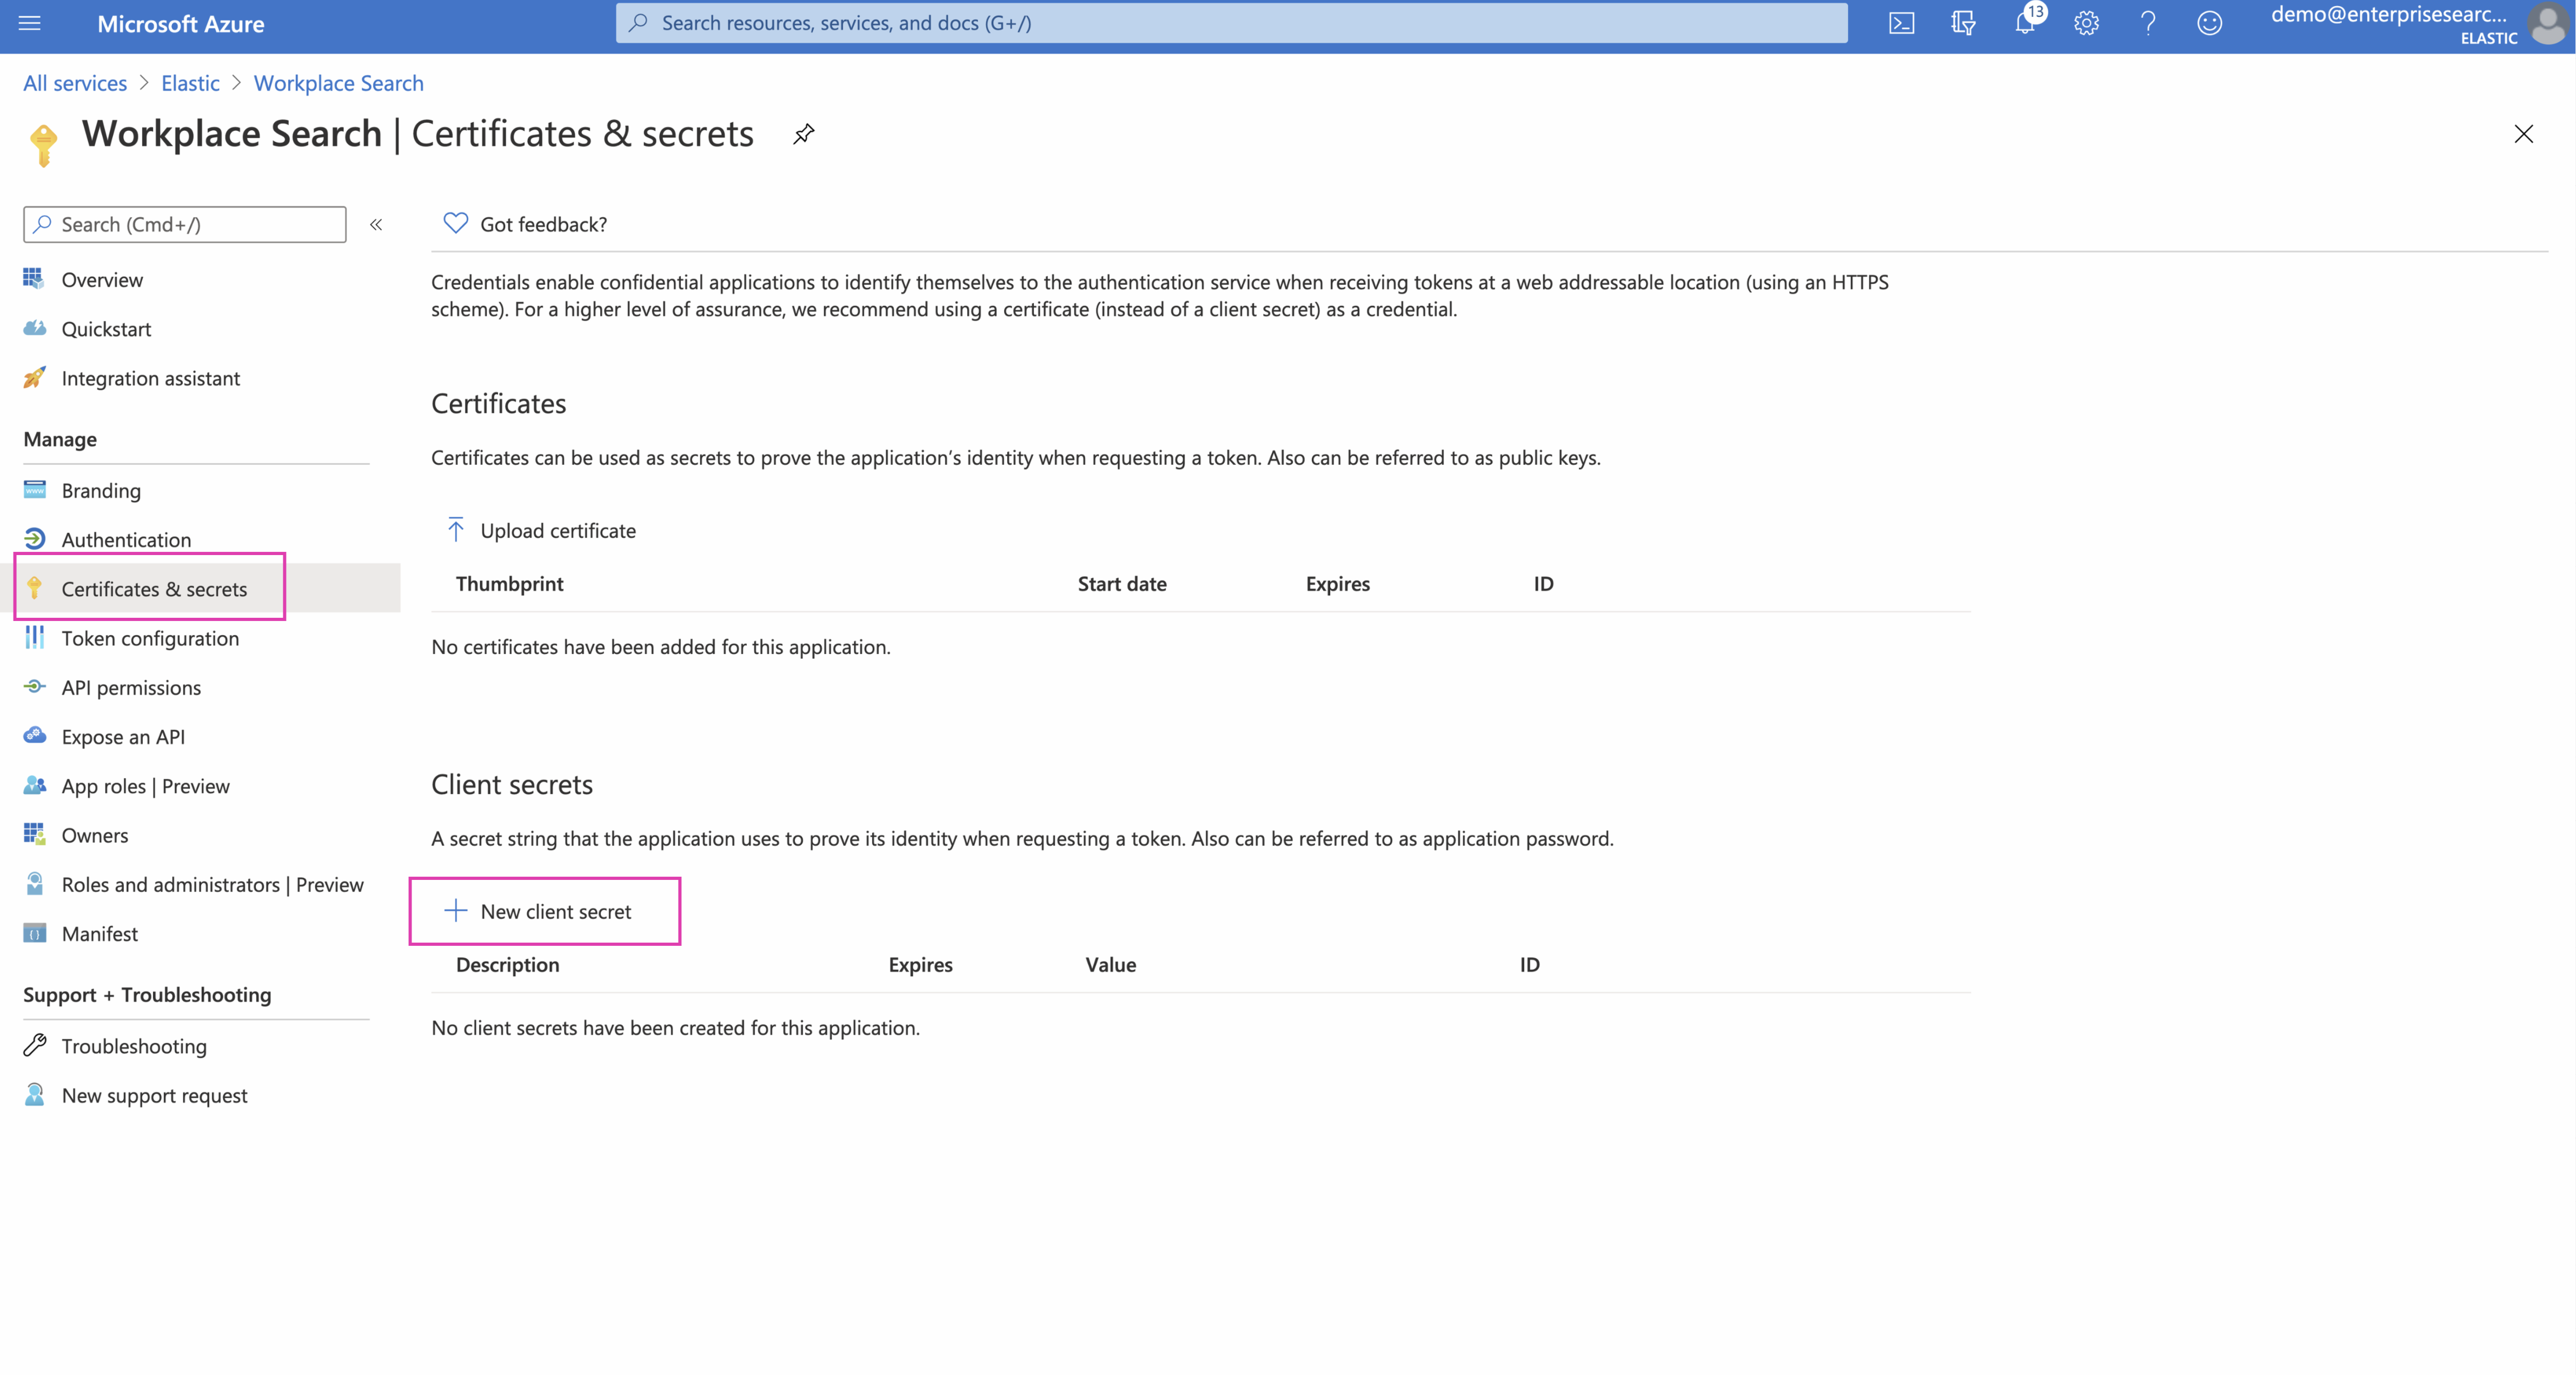Select Token configuration in sidebar
This screenshot has height=1375, width=2576.
(x=150, y=638)
